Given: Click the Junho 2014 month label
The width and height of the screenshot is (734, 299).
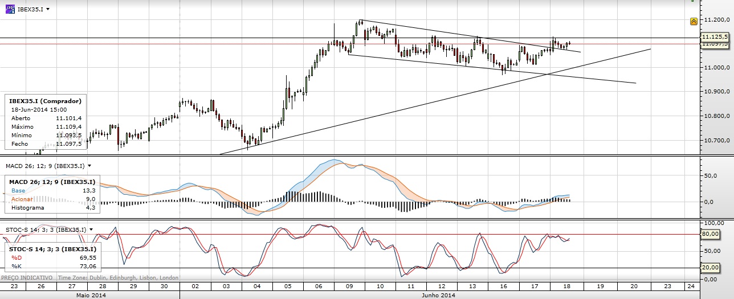Looking at the screenshot, I should tap(437, 295).
